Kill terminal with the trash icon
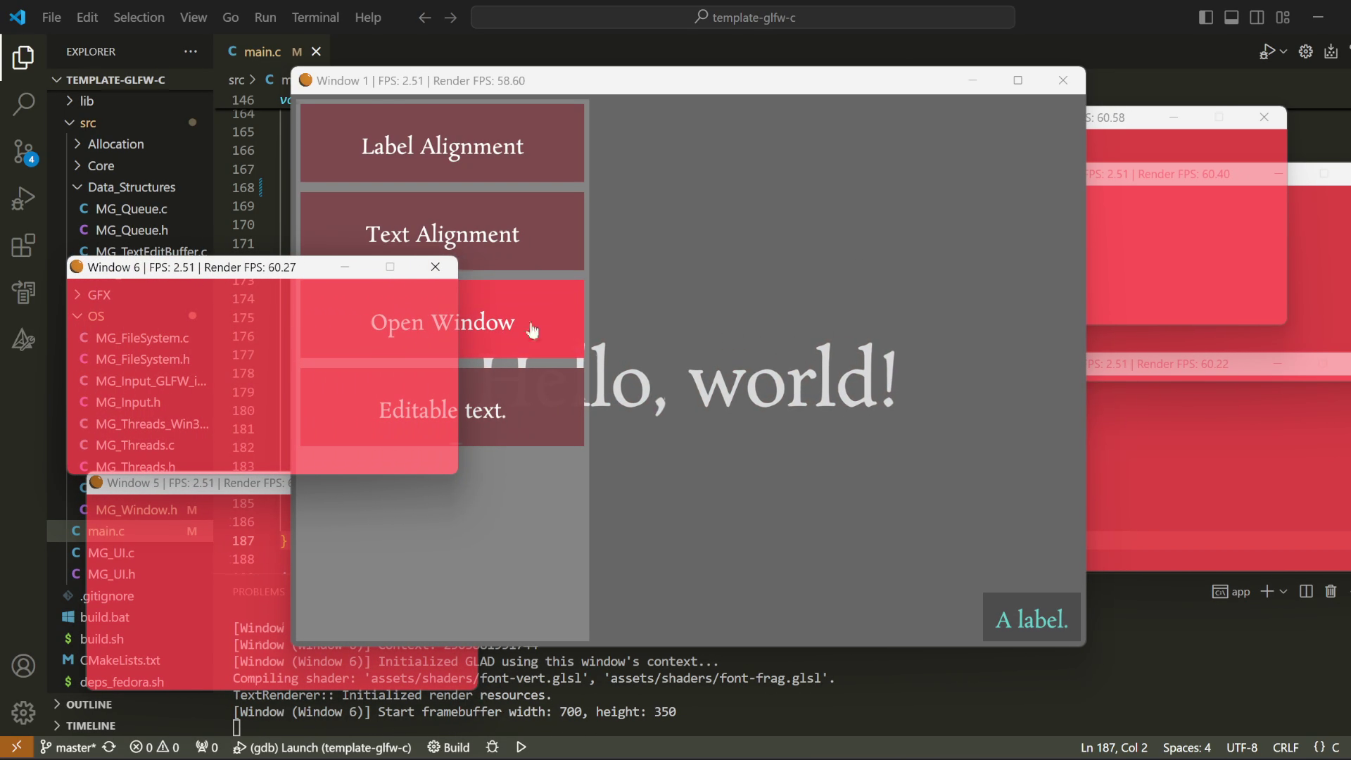Viewport: 1351px width, 760px height. (x=1331, y=591)
